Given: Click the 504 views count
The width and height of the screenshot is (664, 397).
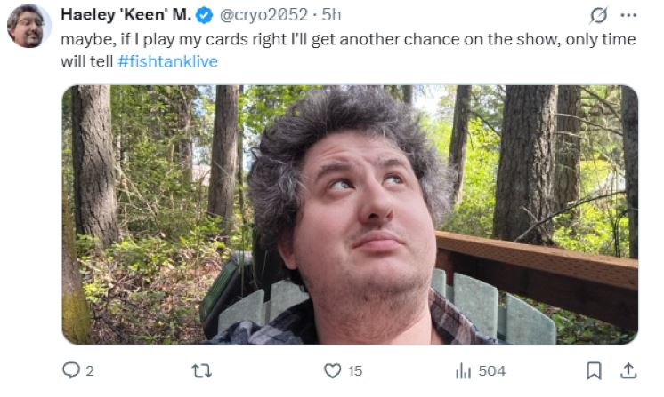Looking at the screenshot, I should pos(492,371).
